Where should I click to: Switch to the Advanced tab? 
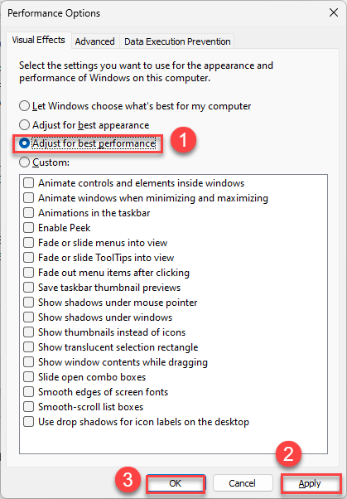pos(94,41)
